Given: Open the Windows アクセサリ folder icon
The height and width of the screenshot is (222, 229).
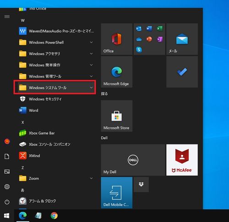Looking at the screenshot, I should [22, 54].
